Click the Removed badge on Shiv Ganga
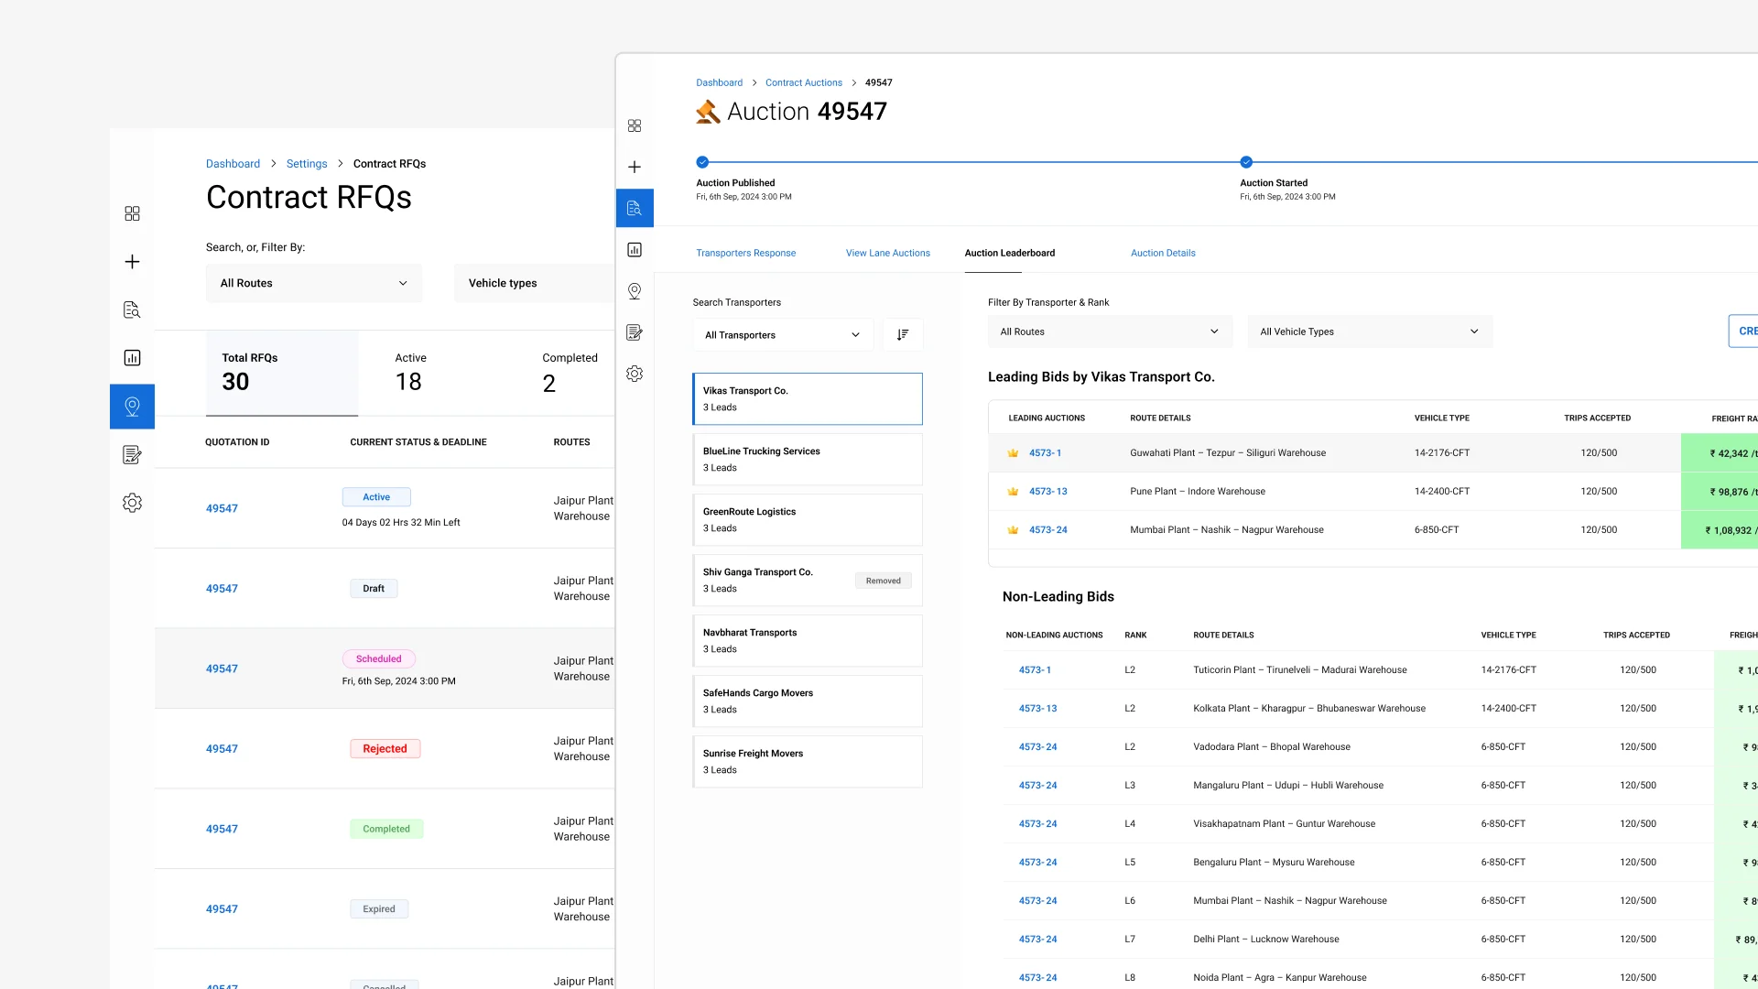Screen dimensions: 1758x989 point(884,581)
